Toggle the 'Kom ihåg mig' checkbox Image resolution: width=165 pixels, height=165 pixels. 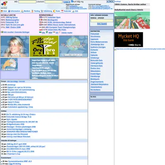pos(72,1)
